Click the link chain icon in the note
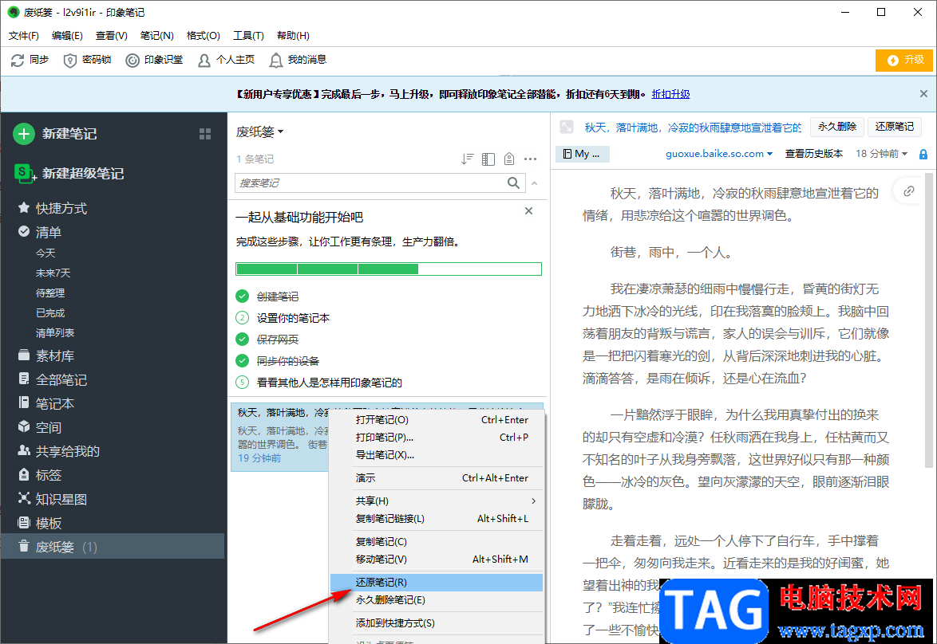The width and height of the screenshot is (937, 644). coord(908,191)
